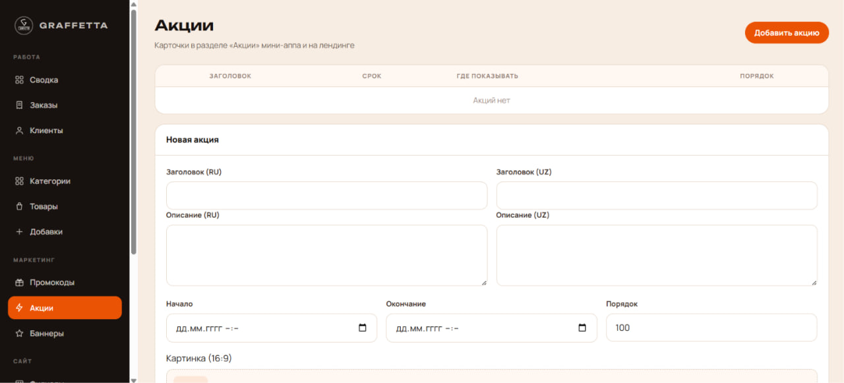Image resolution: width=844 pixels, height=383 pixels.
Task: Click the "Акции" page heading
Action: point(184,26)
